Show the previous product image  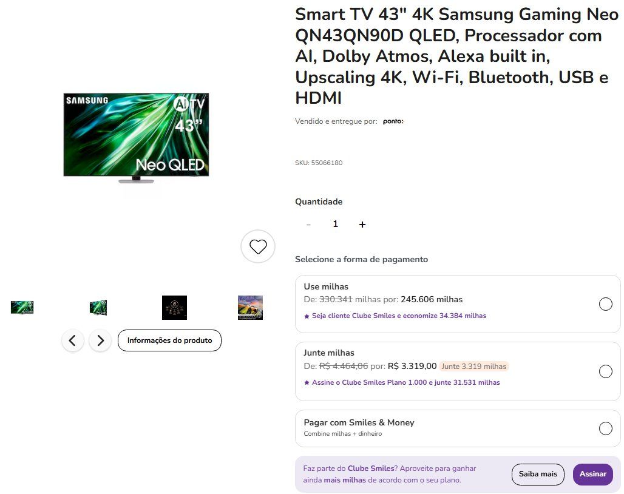click(x=72, y=340)
